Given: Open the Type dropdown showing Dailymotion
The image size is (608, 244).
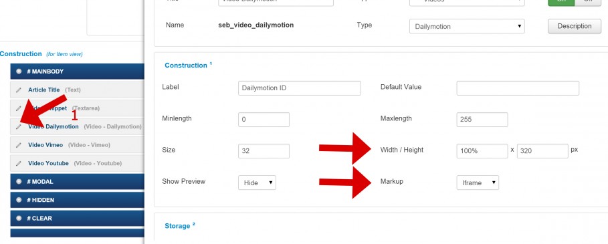Looking at the screenshot, I should pyautogui.click(x=467, y=26).
